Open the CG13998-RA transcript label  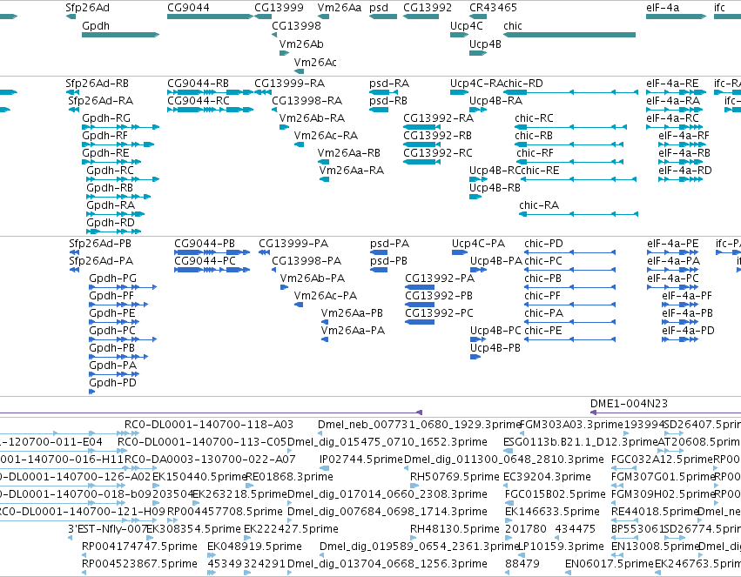307,101
